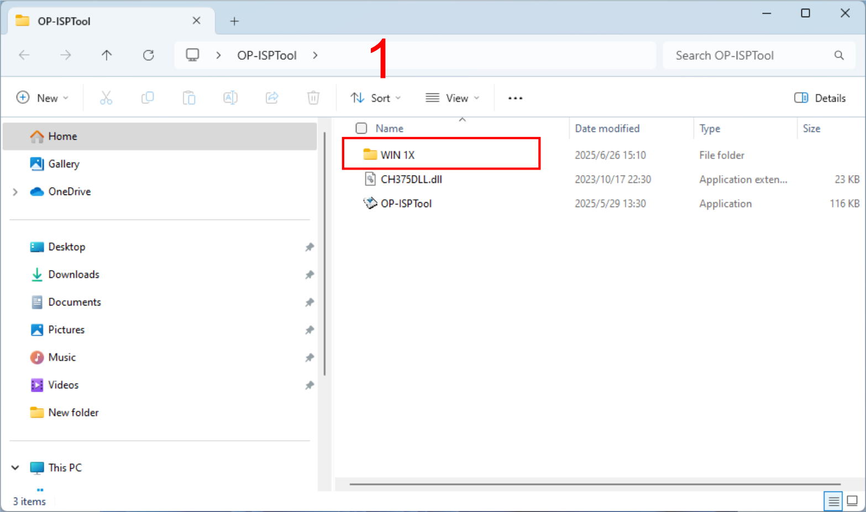Image resolution: width=866 pixels, height=512 pixels.
Task: Click the Paste clipboard icon
Action: point(189,98)
